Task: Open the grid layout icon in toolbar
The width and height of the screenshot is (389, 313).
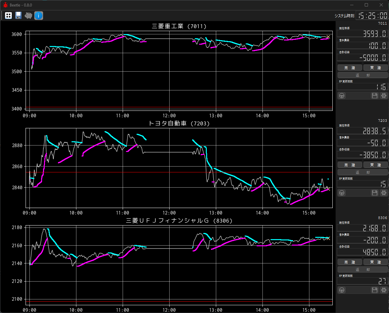Action: [8, 15]
